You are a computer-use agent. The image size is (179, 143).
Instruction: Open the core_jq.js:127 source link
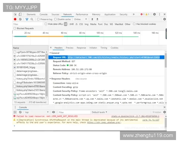click(x=151, y=120)
